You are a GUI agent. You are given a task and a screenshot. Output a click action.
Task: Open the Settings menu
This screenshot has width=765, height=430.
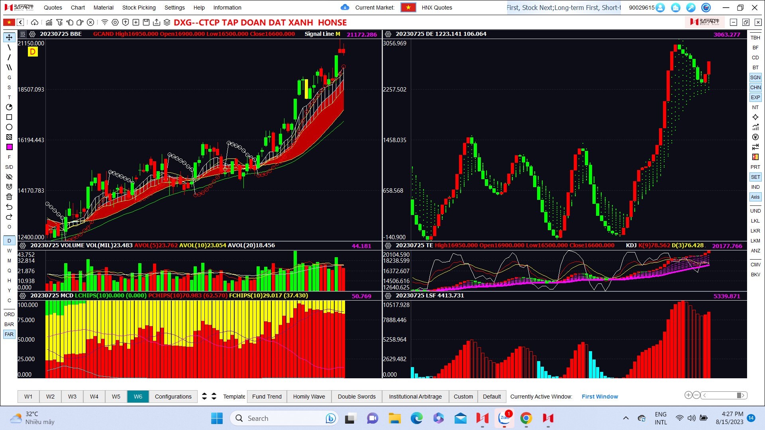pyautogui.click(x=175, y=8)
